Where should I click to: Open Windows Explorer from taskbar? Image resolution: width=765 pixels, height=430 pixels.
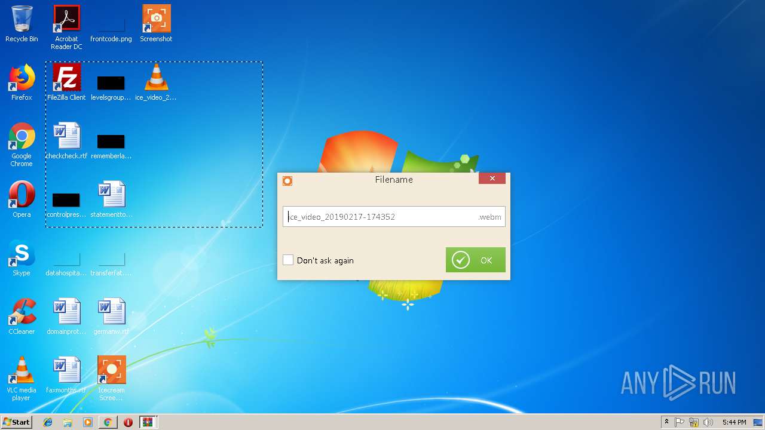click(68, 422)
